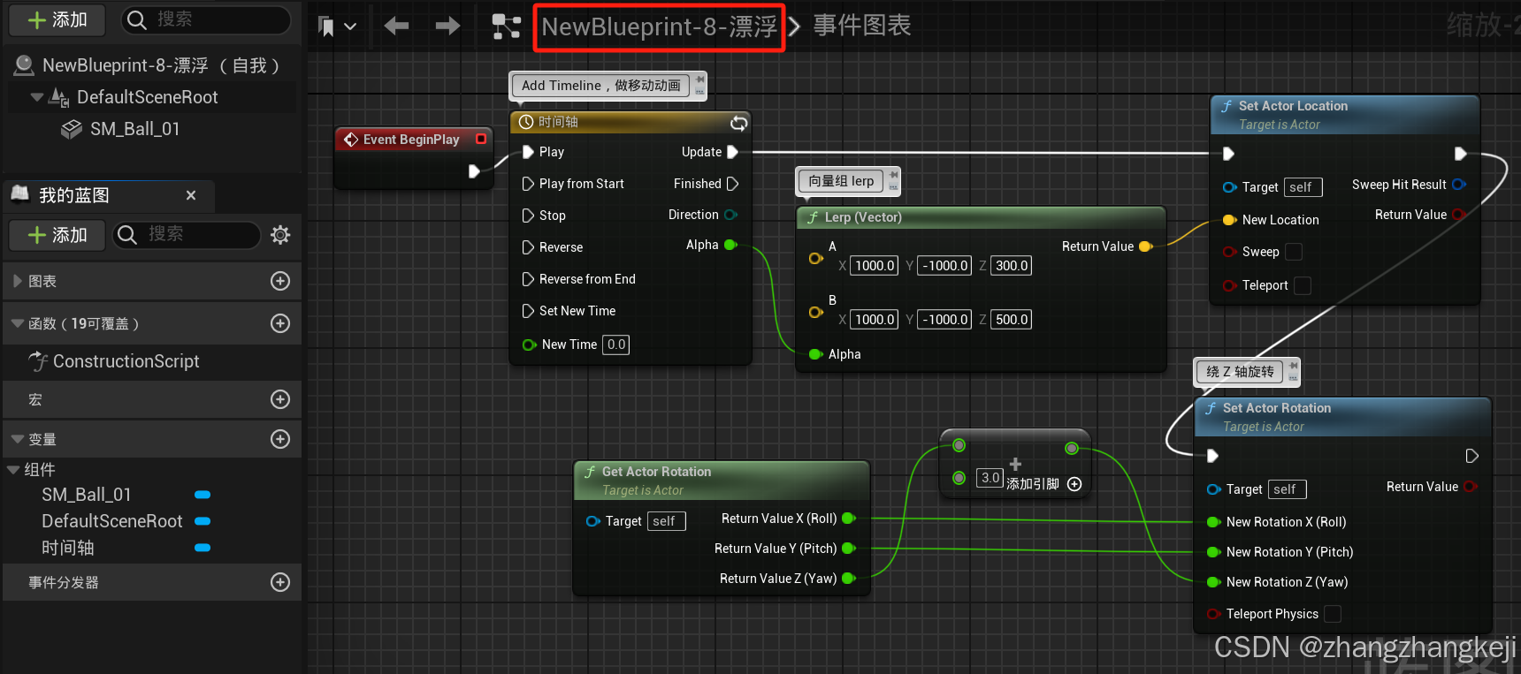This screenshot has width=1521, height=674.
Task: Click Play exec input pin on timeline
Action: (528, 152)
